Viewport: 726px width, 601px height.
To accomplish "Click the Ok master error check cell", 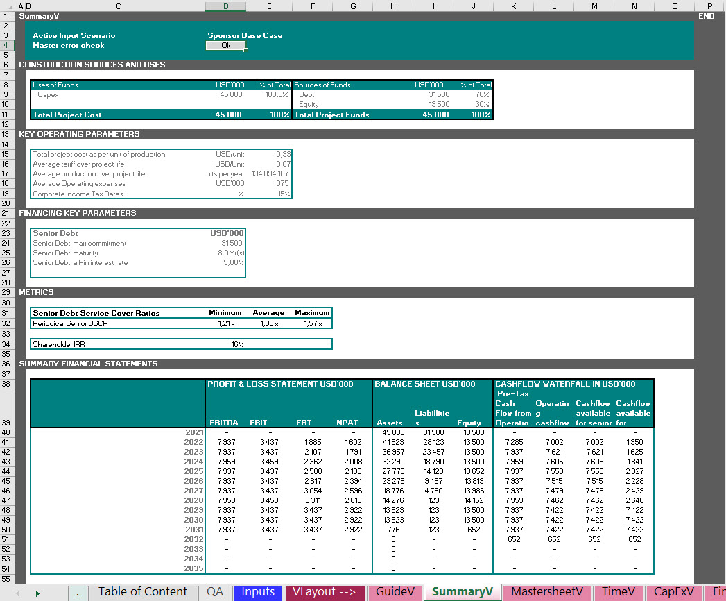I will tap(225, 45).
